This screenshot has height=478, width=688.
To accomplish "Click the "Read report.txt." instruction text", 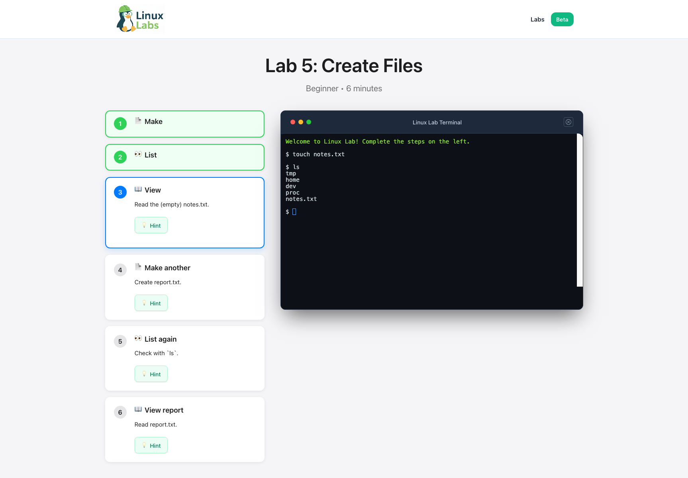I will pos(156,425).
